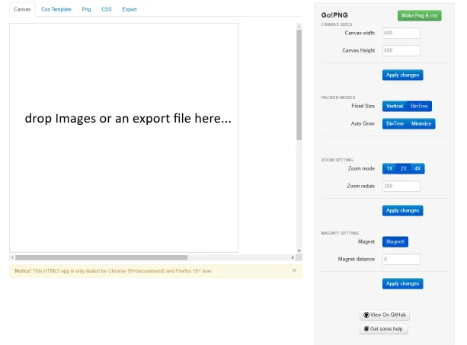
Task: Dismiss the browser compatibility notice
Action: [x=294, y=270]
